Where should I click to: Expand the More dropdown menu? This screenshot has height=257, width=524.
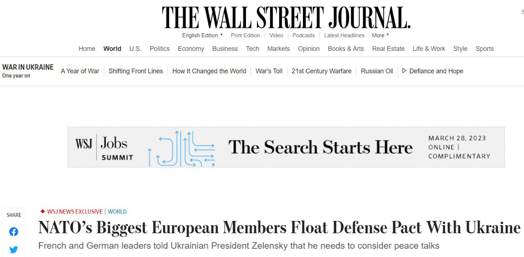coord(380,35)
